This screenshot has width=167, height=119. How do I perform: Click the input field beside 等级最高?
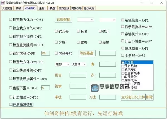[x=107, y=53]
